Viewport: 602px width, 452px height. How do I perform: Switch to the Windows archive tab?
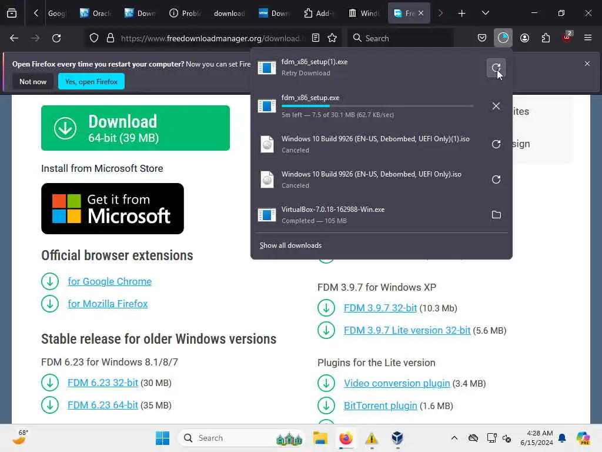coord(363,14)
